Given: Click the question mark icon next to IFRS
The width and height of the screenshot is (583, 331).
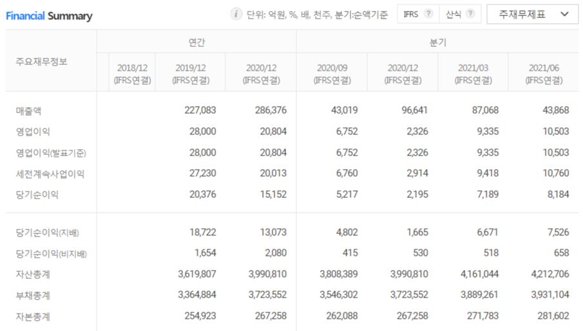Looking at the screenshot, I should tap(428, 14).
